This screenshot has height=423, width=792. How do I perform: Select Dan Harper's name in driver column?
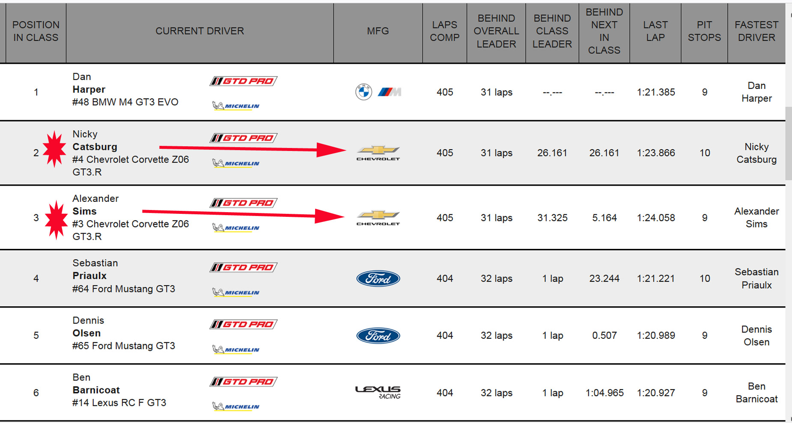(x=89, y=89)
